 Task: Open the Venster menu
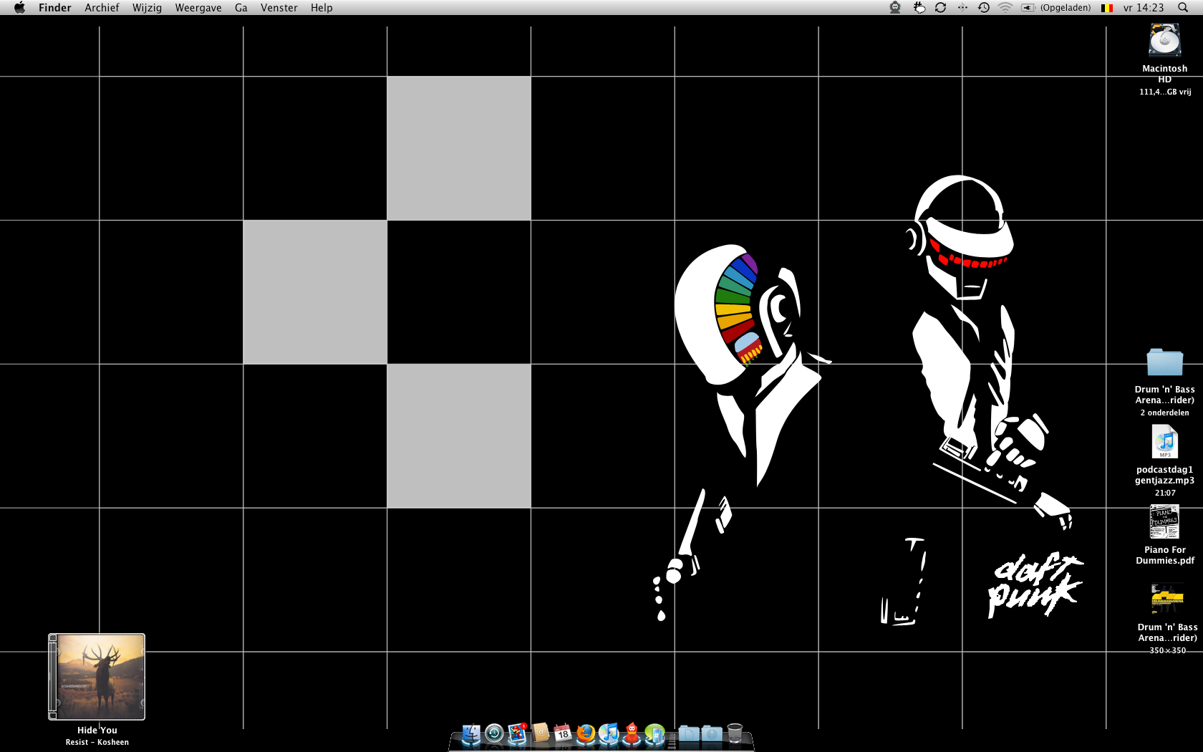point(279,8)
